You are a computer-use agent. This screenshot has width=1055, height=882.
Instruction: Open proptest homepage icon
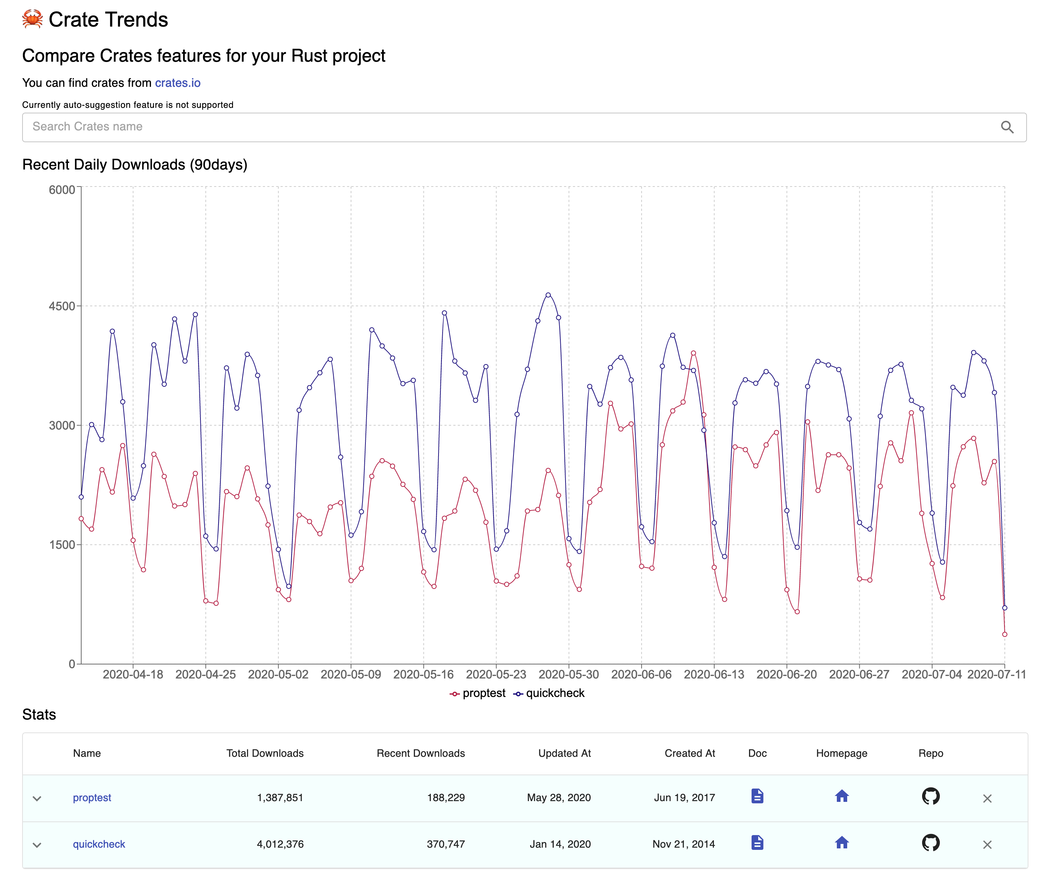point(842,797)
